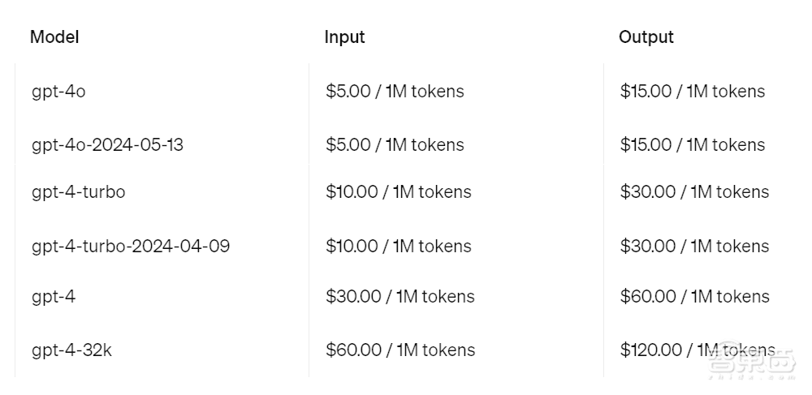Select the gpt-4-32k model name cell
This screenshot has width=812, height=395.
click(71, 350)
